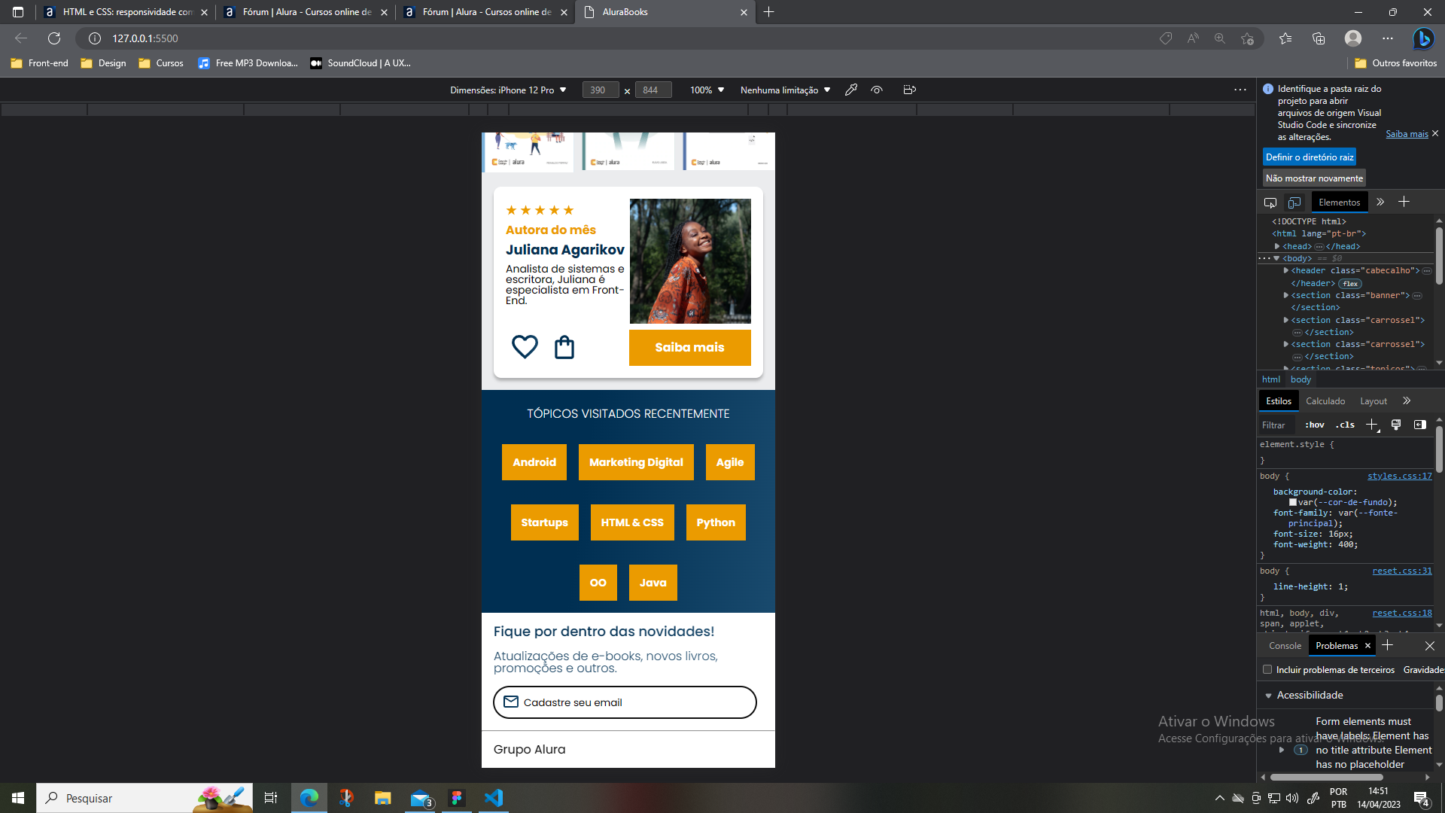Image resolution: width=1445 pixels, height=813 pixels.
Task: Close the Problemas drawer tab
Action: (1367, 646)
